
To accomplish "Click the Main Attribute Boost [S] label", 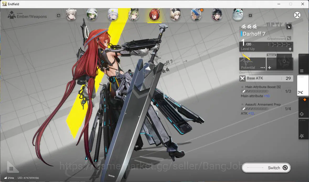I will (263, 87).
